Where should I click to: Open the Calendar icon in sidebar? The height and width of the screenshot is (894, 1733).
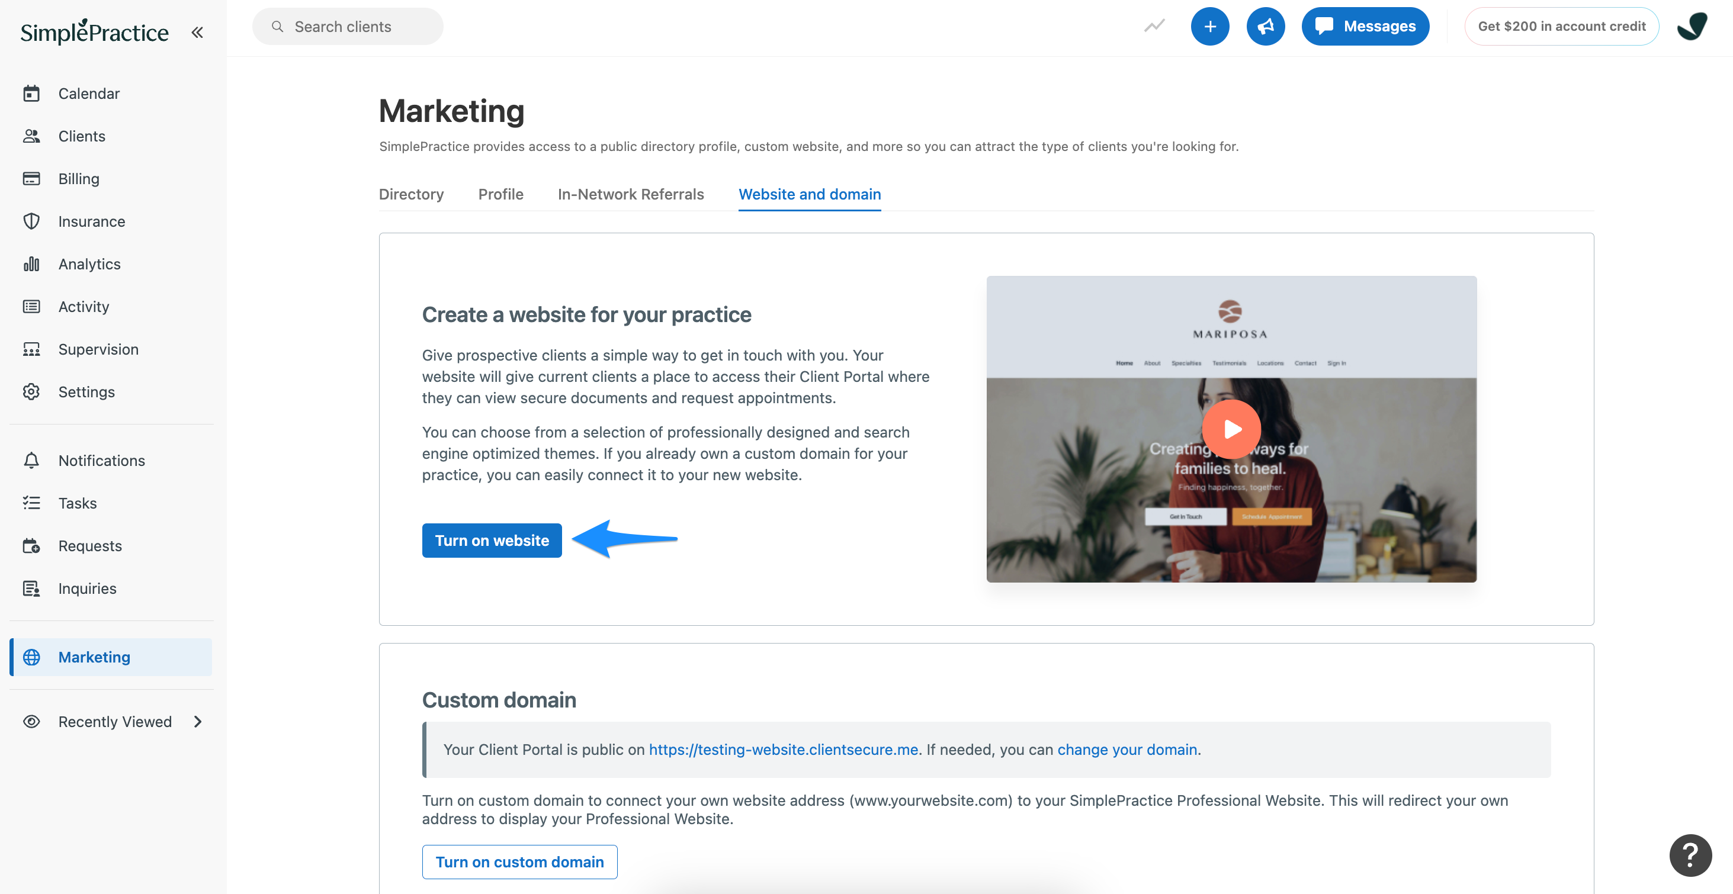point(31,94)
